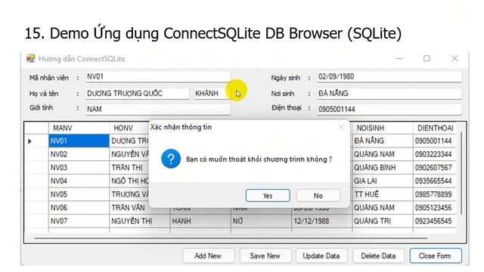The width and height of the screenshot is (484, 272).
Task: Click the NGUYỄN THỊ cell in NV07 row
Action: [x=139, y=221]
